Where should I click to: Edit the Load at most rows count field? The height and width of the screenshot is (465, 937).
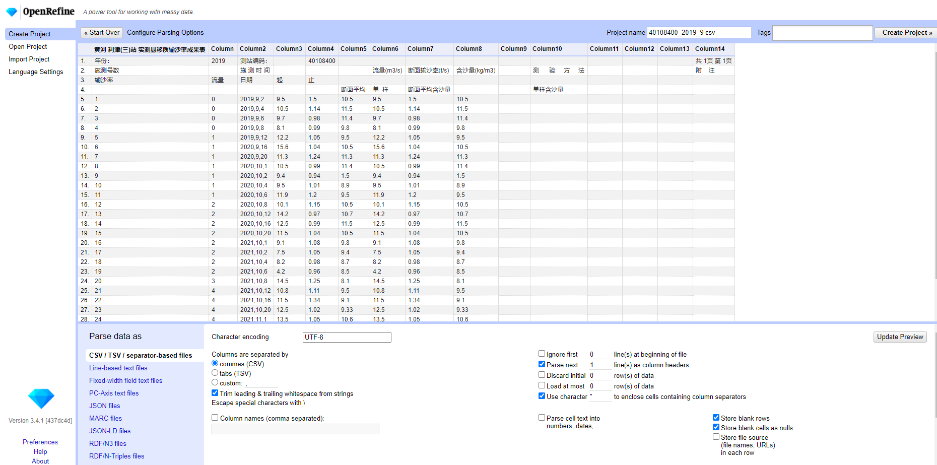click(x=600, y=386)
